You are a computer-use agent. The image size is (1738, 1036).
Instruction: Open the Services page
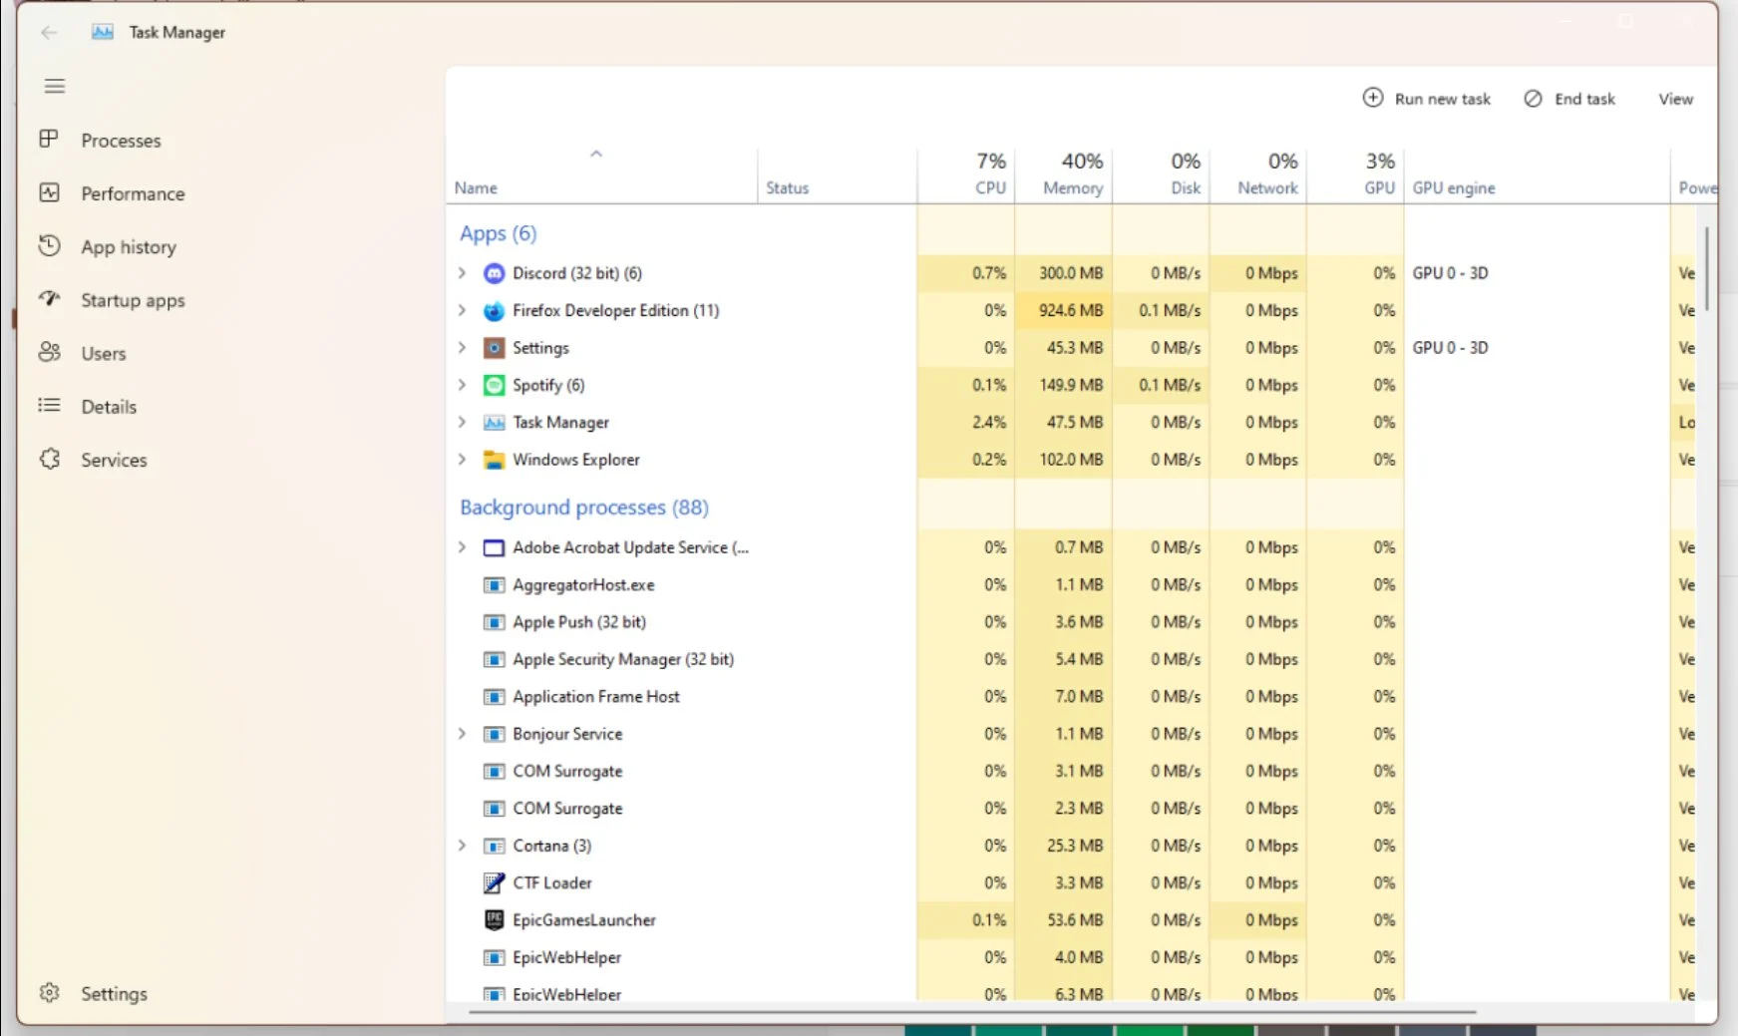(x=114, y=460)
